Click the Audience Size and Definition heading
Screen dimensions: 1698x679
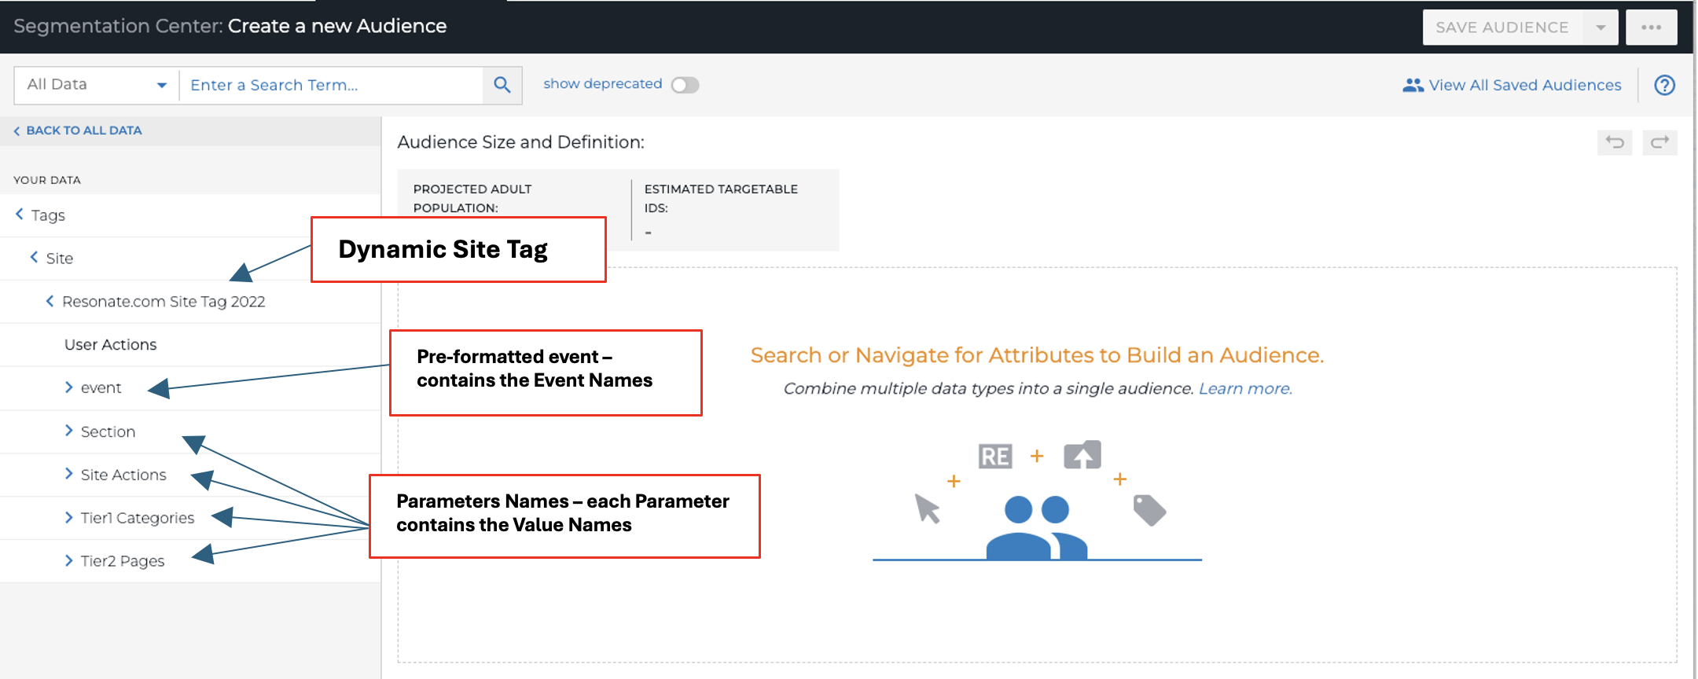tap(520, 142)
